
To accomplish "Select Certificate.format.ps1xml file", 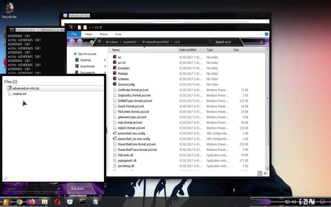I will (133, 90).
